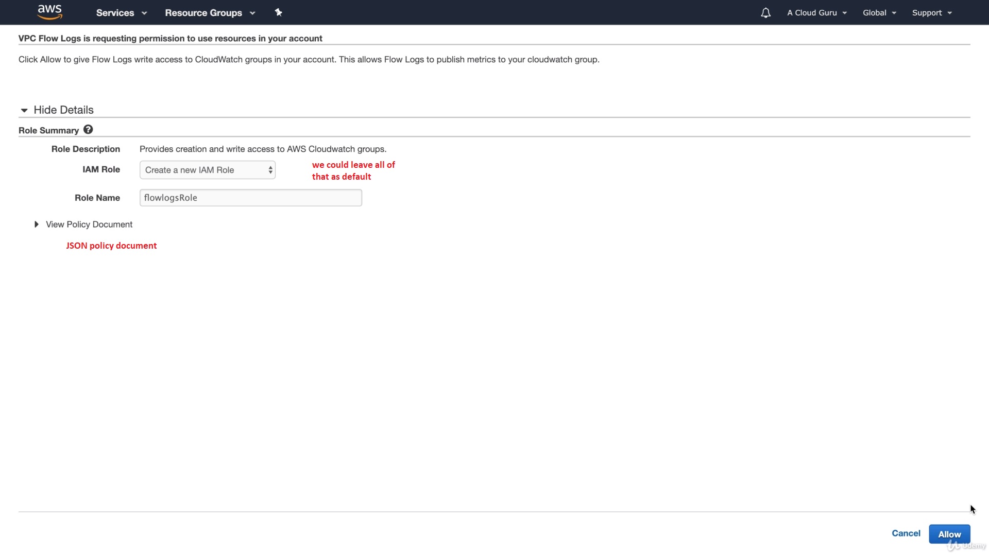Viewport: 989px width, 556px height.
Task: Open the notifications bell icon
Action: point(765,13)
